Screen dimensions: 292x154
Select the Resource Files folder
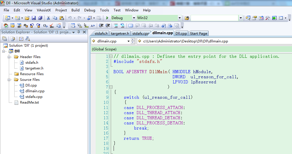pos(32,74)
